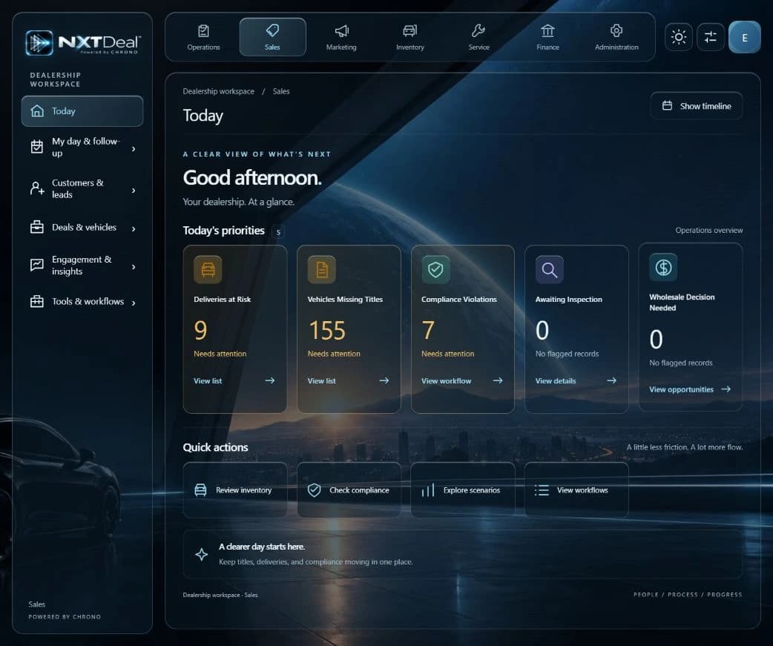773x646 pixels.
Task: Expand My day & follow-up chevron
Action: (x=134, y=148)
